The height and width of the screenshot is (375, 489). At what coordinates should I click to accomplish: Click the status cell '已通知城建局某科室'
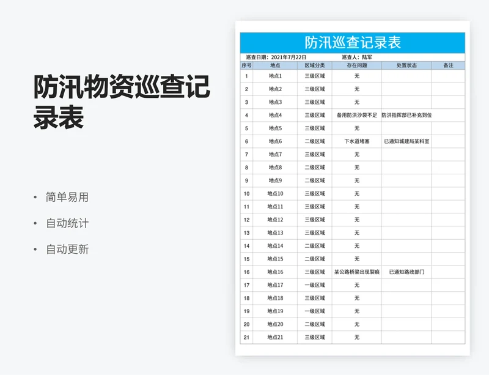pos(406,141)
